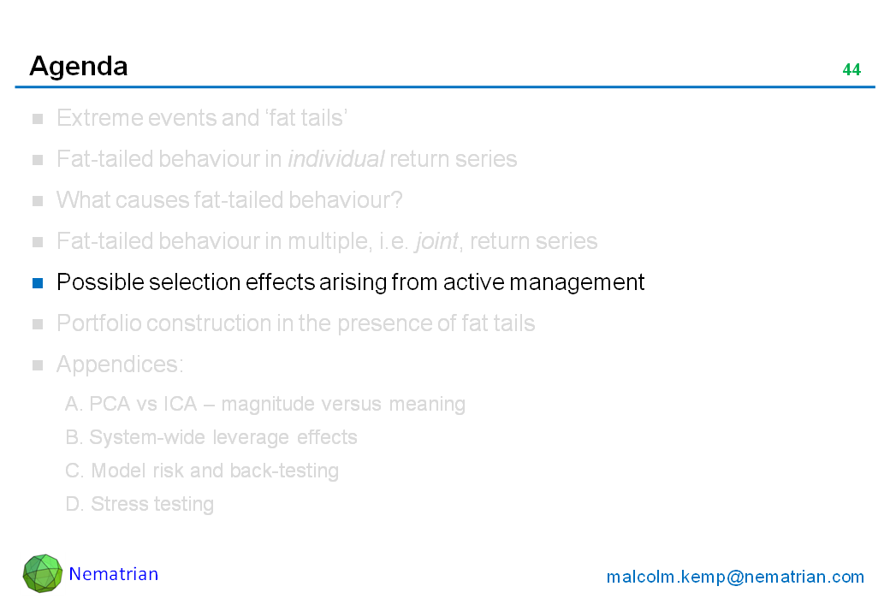Click the Nematrian polyhedron logo icon
The image size is (890, 616).
43,573
